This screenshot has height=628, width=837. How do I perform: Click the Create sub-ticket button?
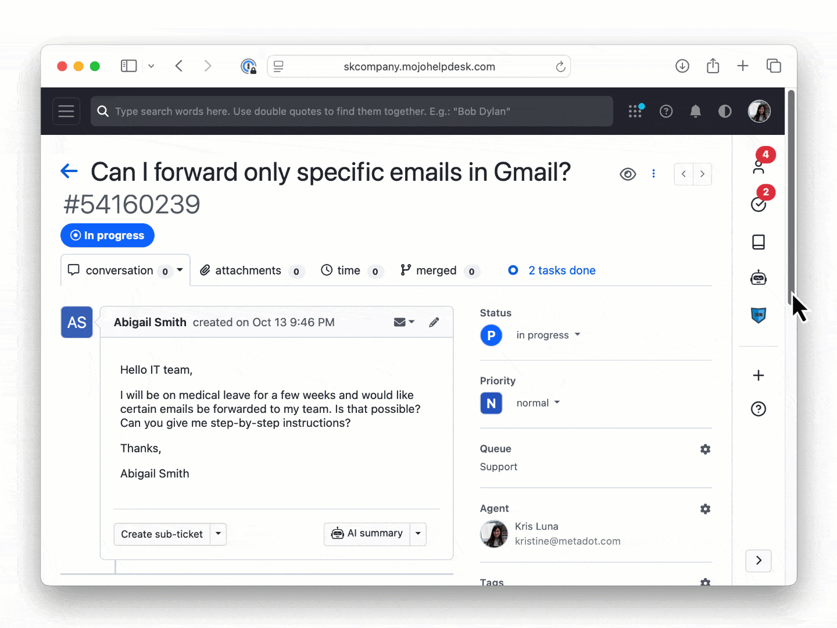click(x=162, y=534)
